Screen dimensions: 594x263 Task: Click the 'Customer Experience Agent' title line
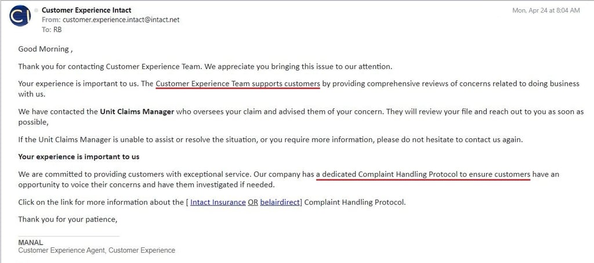point(96,251)
